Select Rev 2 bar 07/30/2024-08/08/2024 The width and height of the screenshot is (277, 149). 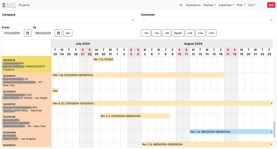(x=134, y=116)
